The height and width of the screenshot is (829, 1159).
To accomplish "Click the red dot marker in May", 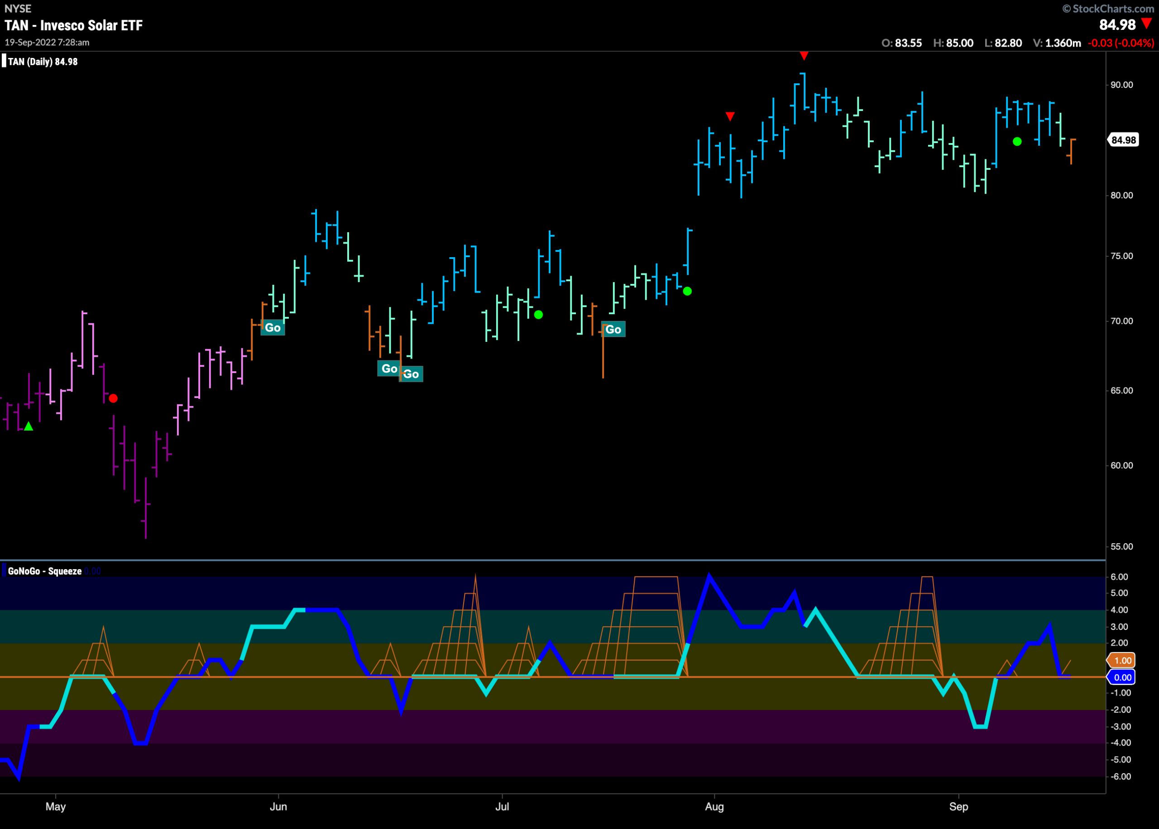I will coord(113,398).
